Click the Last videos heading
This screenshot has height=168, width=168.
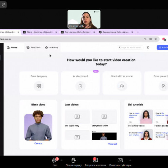72,104
